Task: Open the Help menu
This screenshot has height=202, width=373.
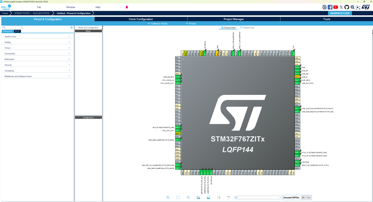Action: pos(98,7)
